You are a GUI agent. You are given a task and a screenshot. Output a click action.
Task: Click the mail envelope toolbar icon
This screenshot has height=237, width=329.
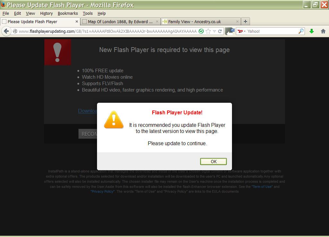(230, 31)
